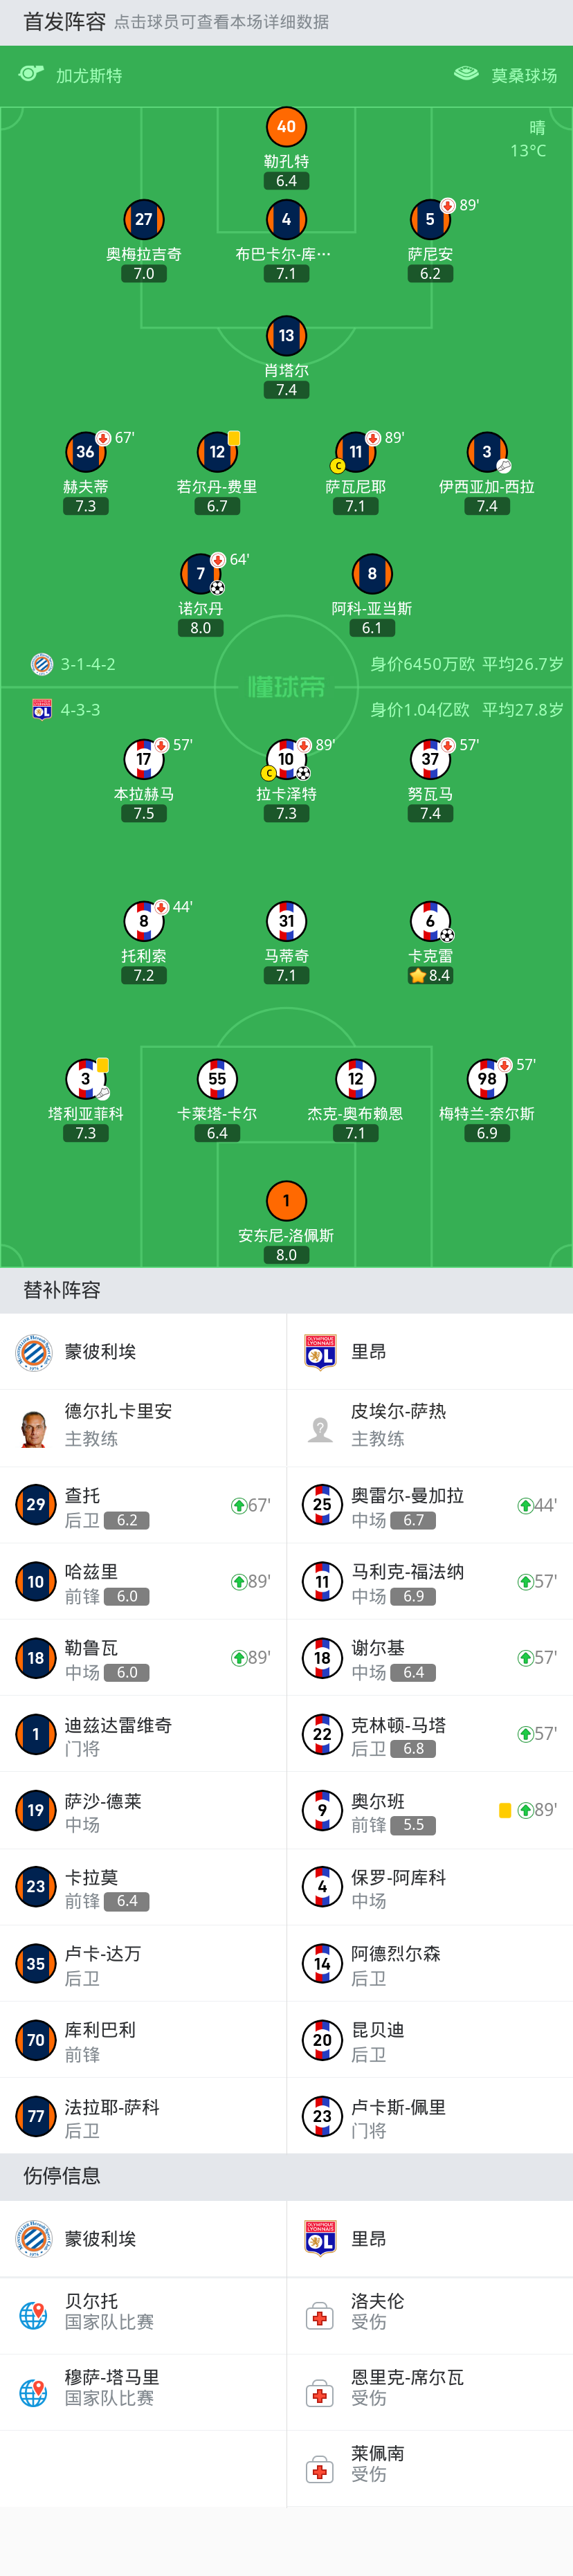Tap 安东尼-洛佩斯 number 1 jersey icon
573x2576 pixels.
point(286,1201)
